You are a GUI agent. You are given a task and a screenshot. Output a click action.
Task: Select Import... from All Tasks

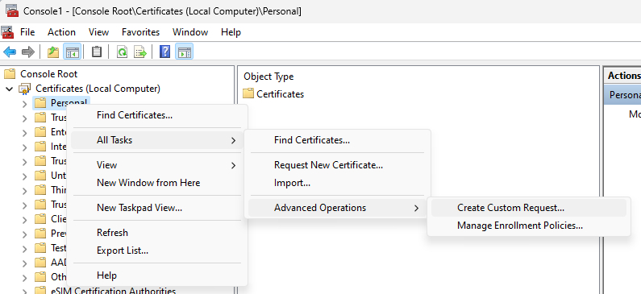pos(337,183)
